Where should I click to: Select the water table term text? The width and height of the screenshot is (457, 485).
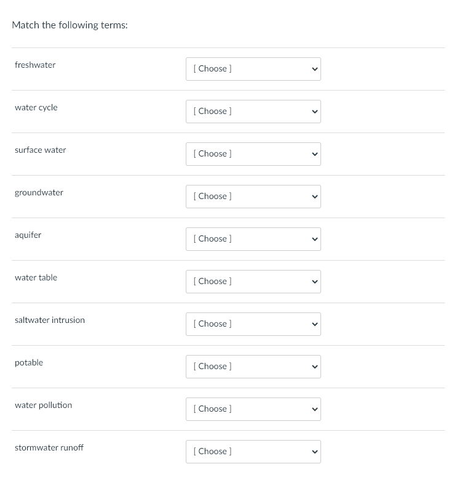click(36, 278)
